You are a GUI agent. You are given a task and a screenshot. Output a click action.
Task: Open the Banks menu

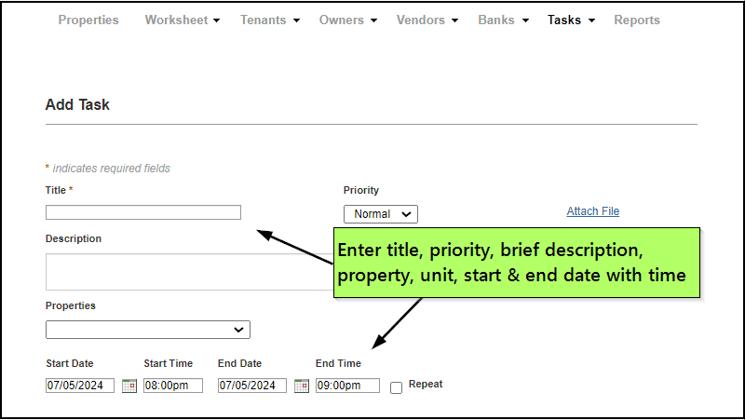pyautogui.click(x=503, y=20)
